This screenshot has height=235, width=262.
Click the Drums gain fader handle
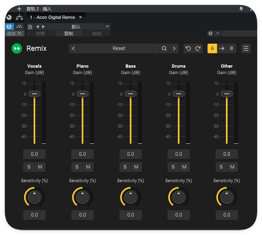click(x=179, y=94)
